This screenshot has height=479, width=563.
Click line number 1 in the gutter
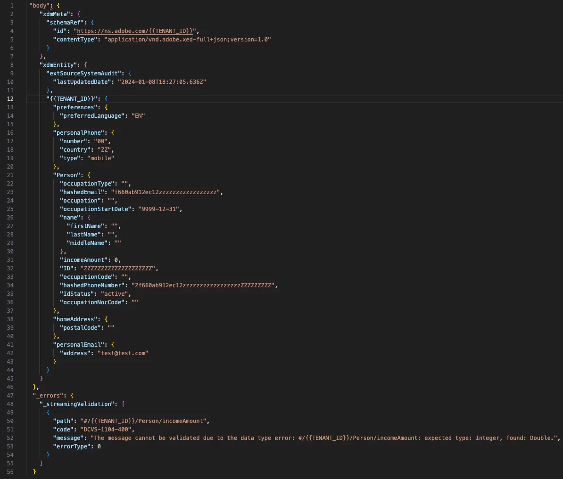pyautogui.click(x=12, y=6)
